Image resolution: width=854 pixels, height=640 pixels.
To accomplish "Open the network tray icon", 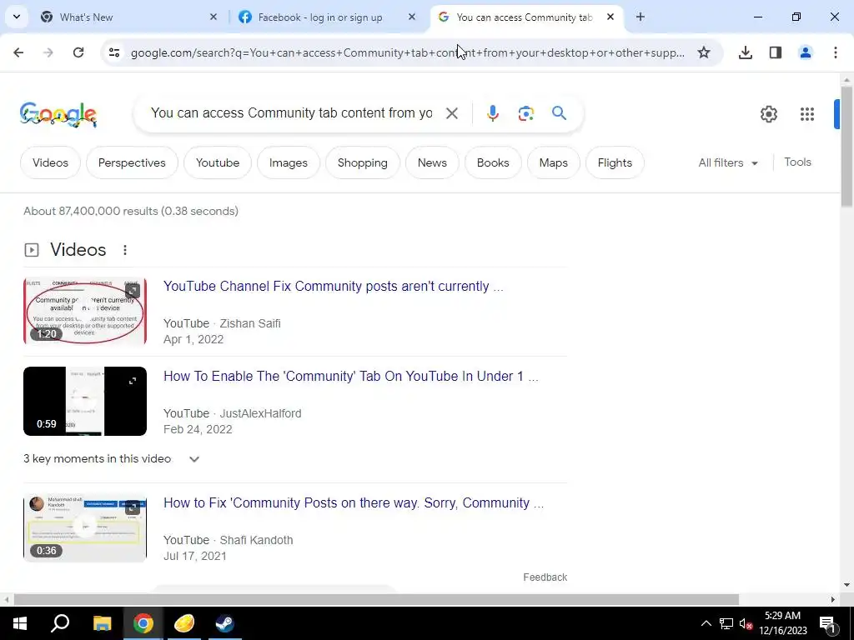I will [x=726, y=623].
